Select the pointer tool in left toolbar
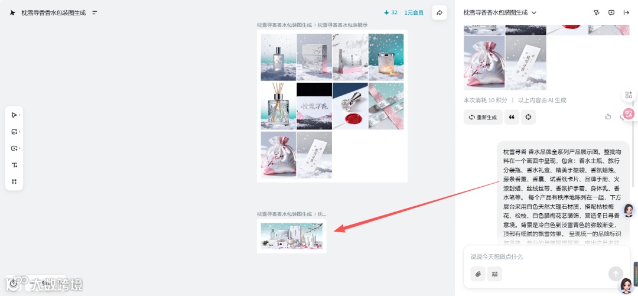The height and width of the screenshot is (296, 638). click(14, 115)
